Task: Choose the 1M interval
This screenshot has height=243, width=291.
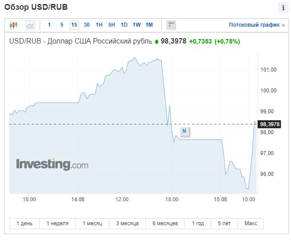Action: coord(149,25)
